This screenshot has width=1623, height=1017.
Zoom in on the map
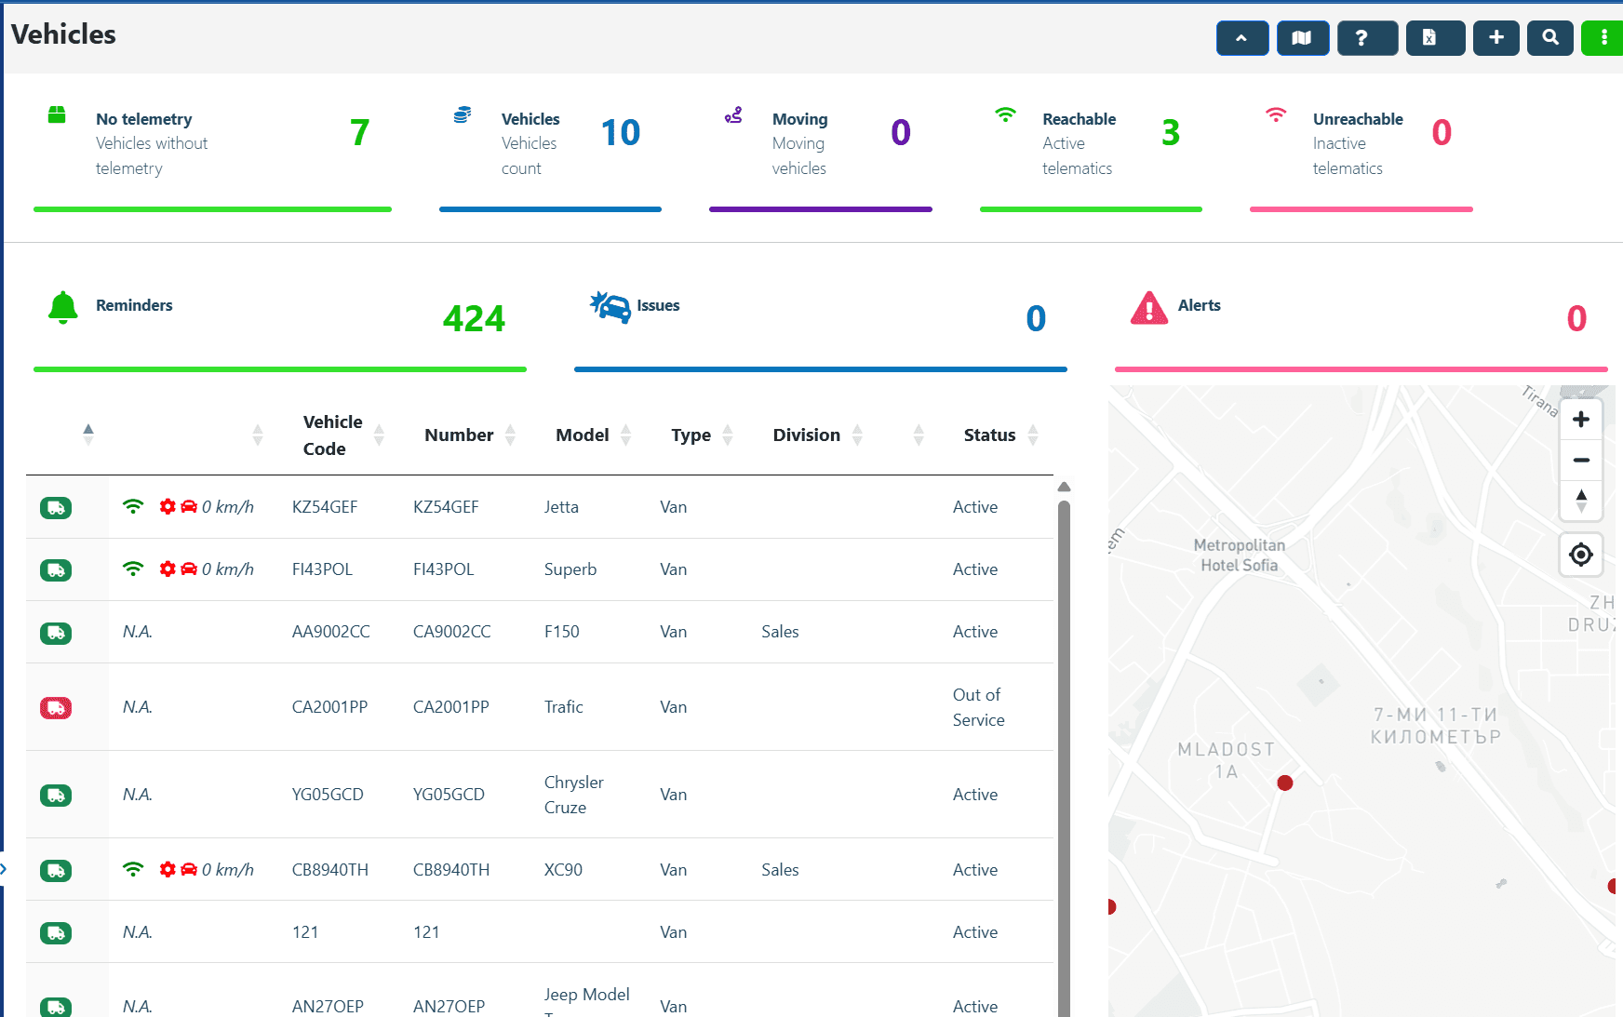point(1580,419)
